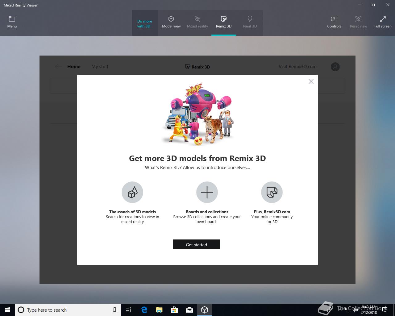Open Mail app from taskbar

tap(189, 310)
